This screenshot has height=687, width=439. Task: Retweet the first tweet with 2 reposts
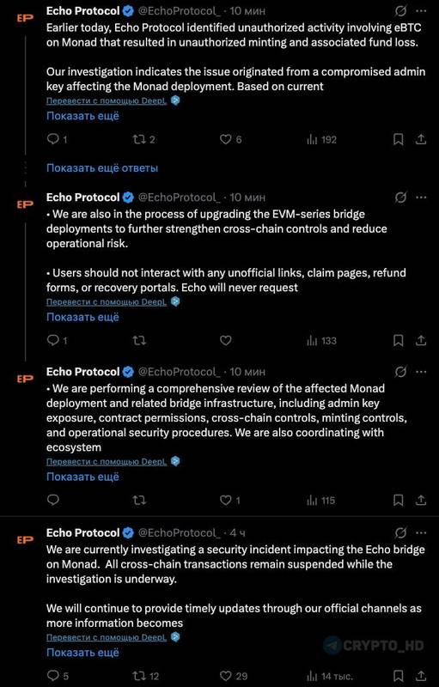point(143,140)
